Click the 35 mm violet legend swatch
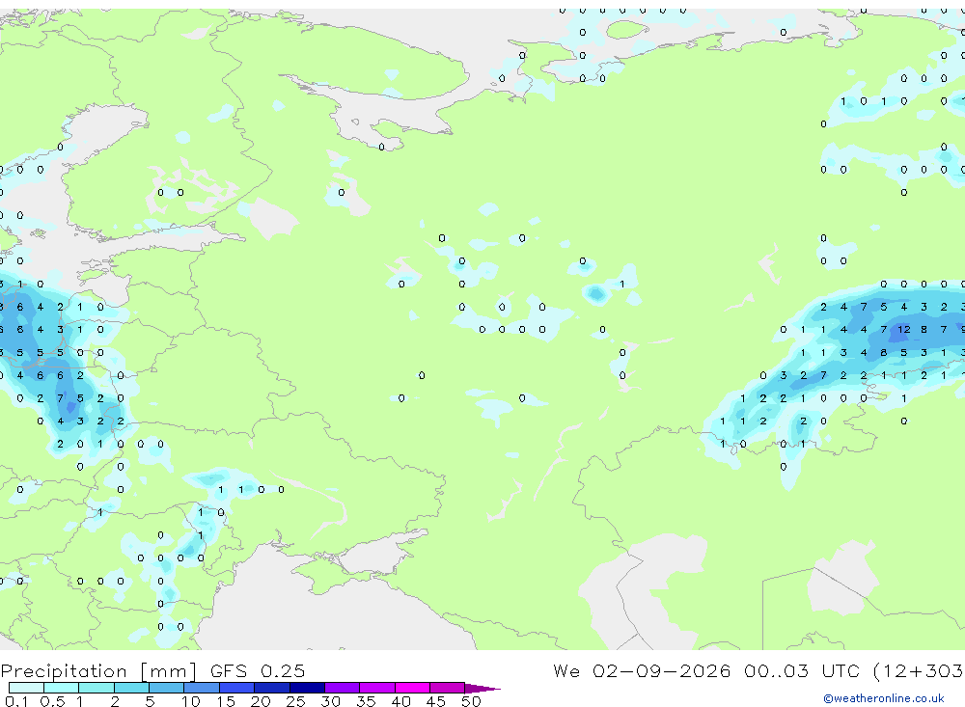The height and width of the screenshot is (707, 965). [376, 688]
